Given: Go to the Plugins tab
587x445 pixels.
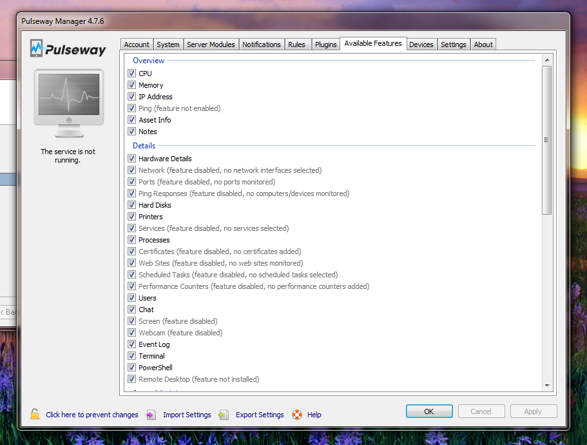Looking at the screenshot, I should 325,44.
